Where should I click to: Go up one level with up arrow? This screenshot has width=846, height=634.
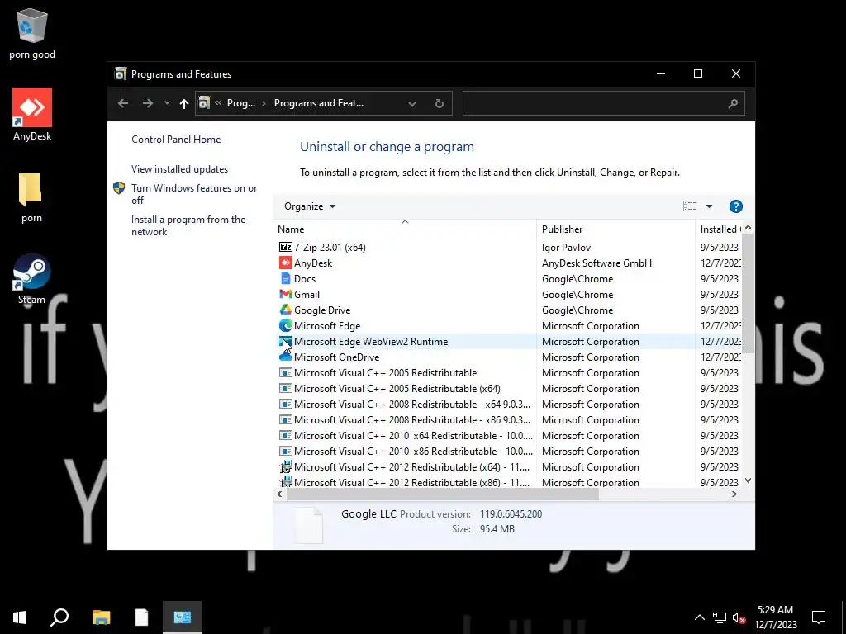[x=184, y=103]
